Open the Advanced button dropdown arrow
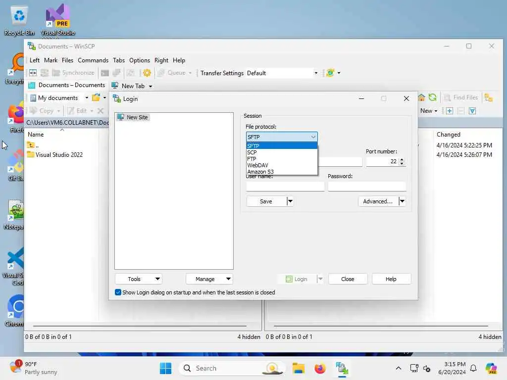Image resolution: width=507 pixels, height=380 pixels. (x=402, y=201)
